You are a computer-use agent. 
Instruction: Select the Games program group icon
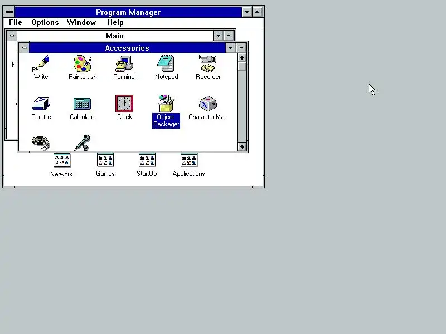coord(105,160)
